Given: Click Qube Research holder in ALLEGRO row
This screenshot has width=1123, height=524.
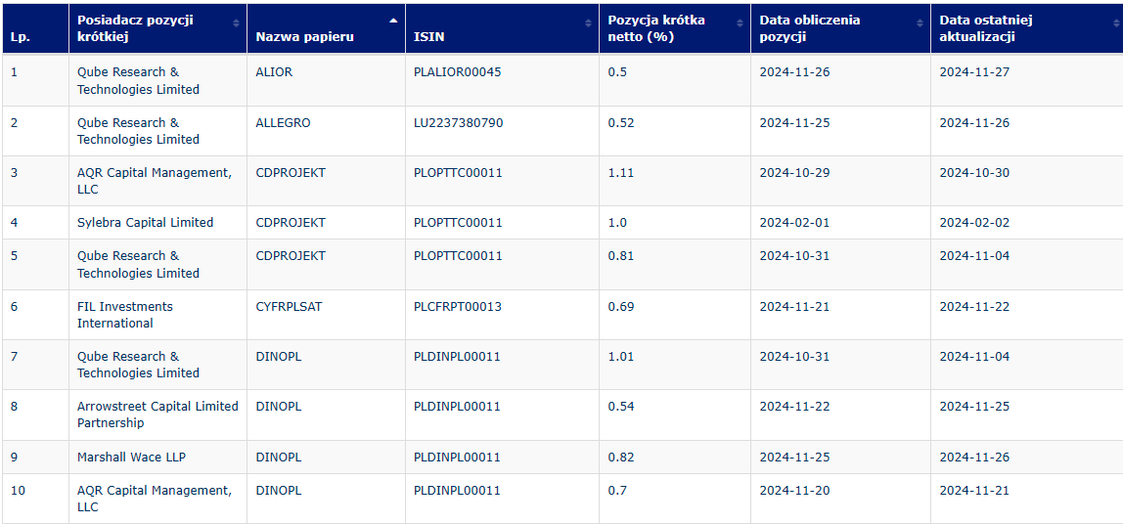Looking at the screenshot, I should pyautogui.click(x=138, y=131).
